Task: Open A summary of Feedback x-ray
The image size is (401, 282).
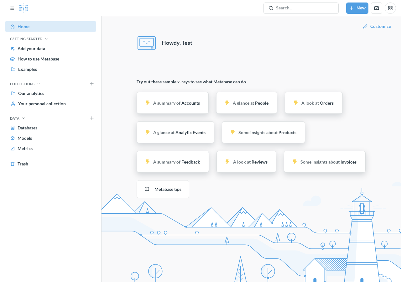Action: [173, 162]
